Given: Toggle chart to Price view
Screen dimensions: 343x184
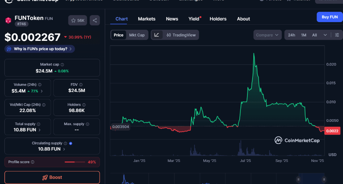Looking at the screenshot, I should point(118,35).
